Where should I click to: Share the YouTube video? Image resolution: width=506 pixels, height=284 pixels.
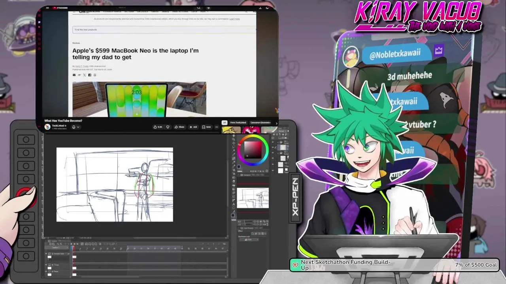coord(180,127)
